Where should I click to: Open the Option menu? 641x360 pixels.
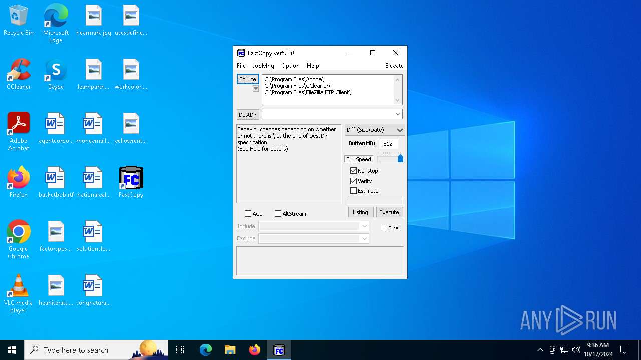(290, 66)
